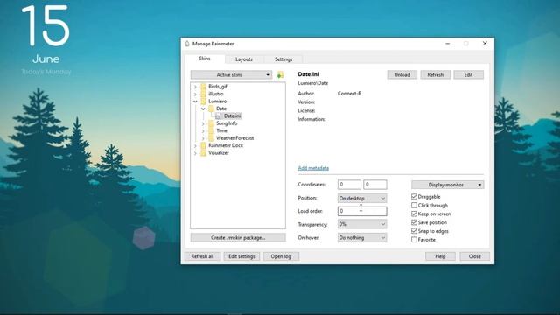The image size is (560, 315).
Task: Collapse the Lumiero tree node
Action: point(195,101)
